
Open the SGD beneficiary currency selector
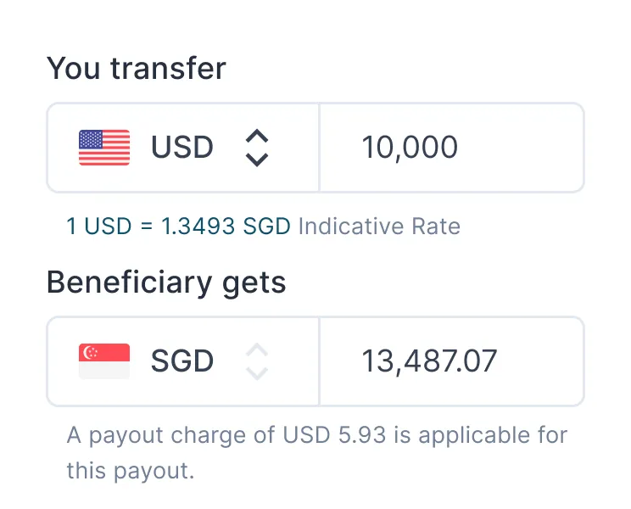click(x=183, y=361)
